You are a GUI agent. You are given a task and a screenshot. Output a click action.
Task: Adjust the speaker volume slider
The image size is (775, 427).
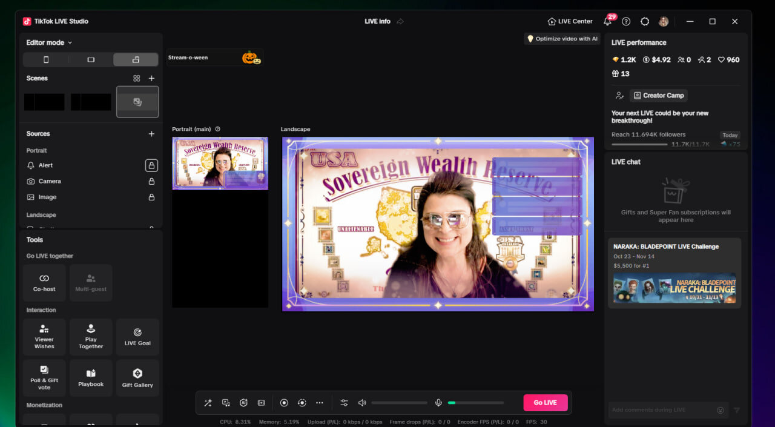[400, 403]
